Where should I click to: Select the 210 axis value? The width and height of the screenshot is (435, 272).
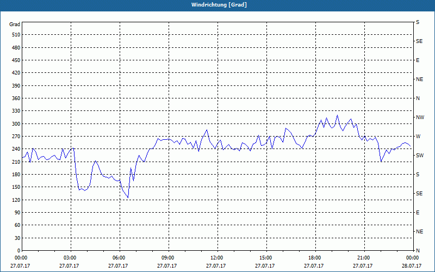16,162
